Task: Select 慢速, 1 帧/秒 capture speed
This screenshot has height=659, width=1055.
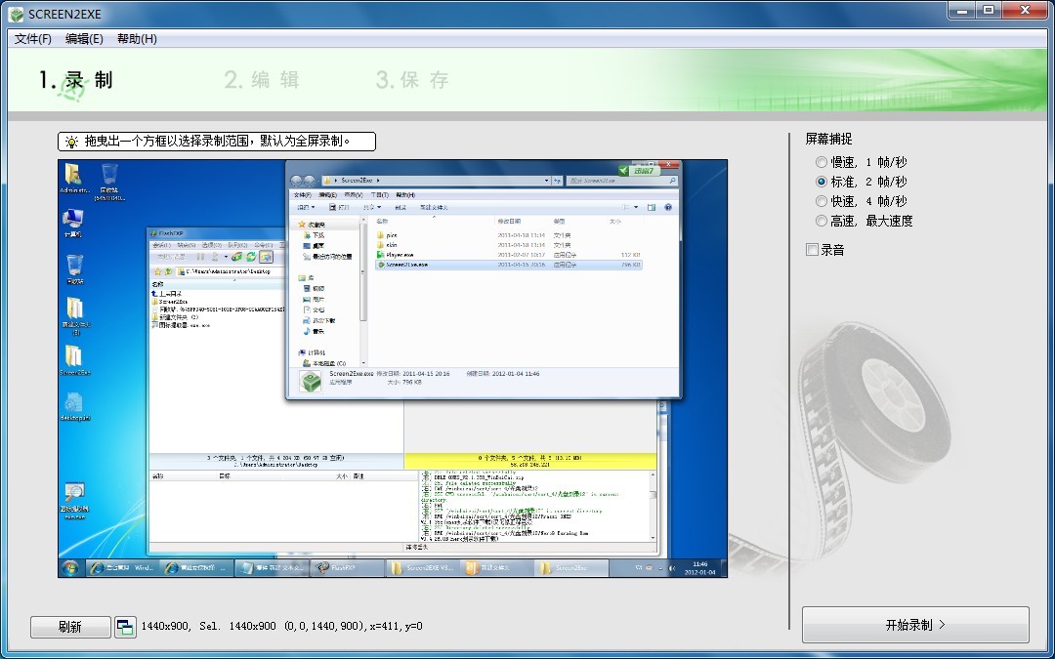Action: click(822, 162)
